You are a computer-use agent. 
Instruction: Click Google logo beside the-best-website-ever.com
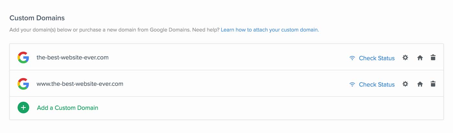coord(23,57)
